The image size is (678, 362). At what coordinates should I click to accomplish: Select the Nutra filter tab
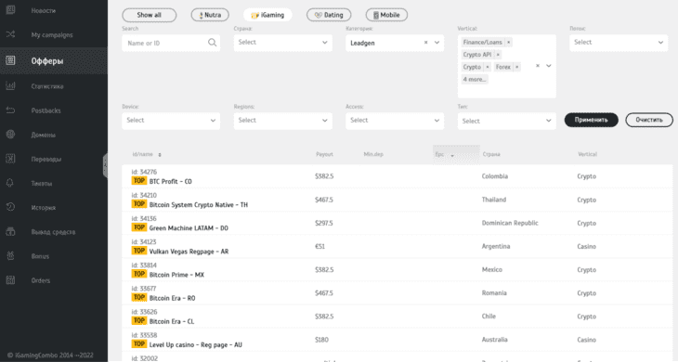click(210, 15)
